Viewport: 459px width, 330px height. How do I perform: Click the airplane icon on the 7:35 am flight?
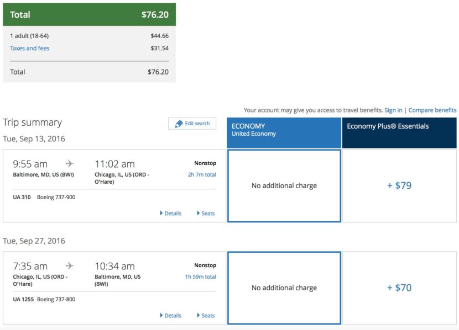69,266
